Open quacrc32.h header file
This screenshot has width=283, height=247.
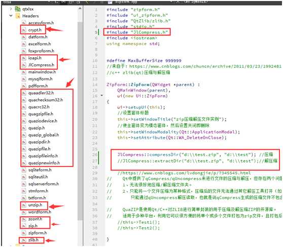(x=39, y=107)
